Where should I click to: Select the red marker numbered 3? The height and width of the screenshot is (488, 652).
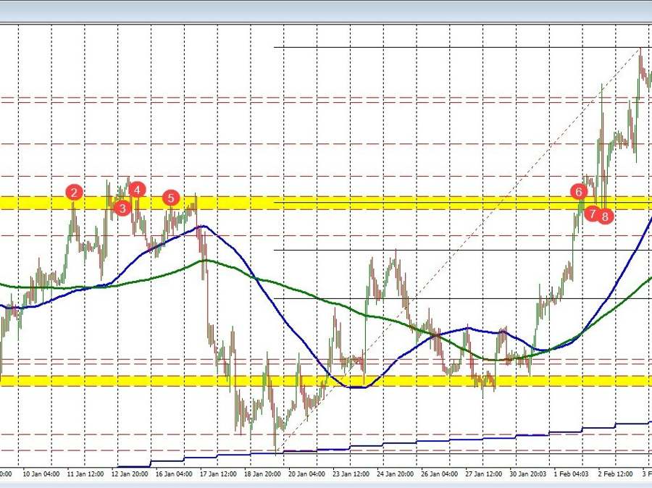(x=122, y=208)
